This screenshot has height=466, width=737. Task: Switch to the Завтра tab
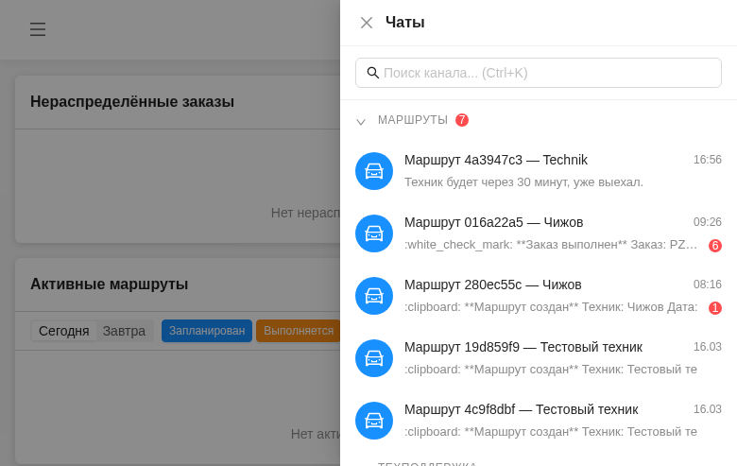[x=124, y=331]
